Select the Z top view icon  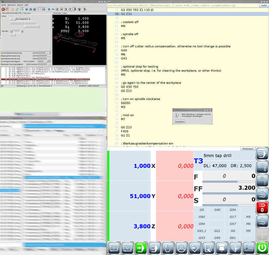pos(57,9)
